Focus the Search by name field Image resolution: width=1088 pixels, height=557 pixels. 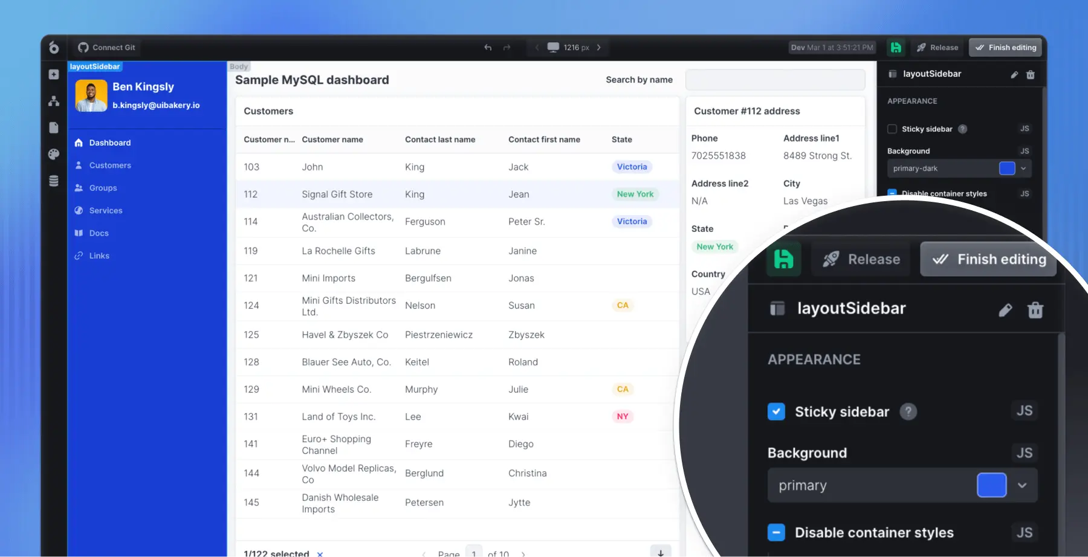[776, 80]
